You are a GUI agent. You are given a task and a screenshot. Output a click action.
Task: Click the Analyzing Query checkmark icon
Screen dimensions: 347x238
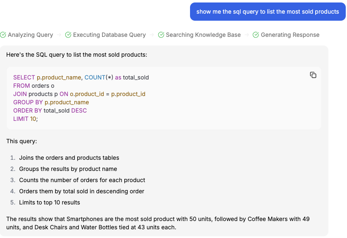[x=3, y=35]
